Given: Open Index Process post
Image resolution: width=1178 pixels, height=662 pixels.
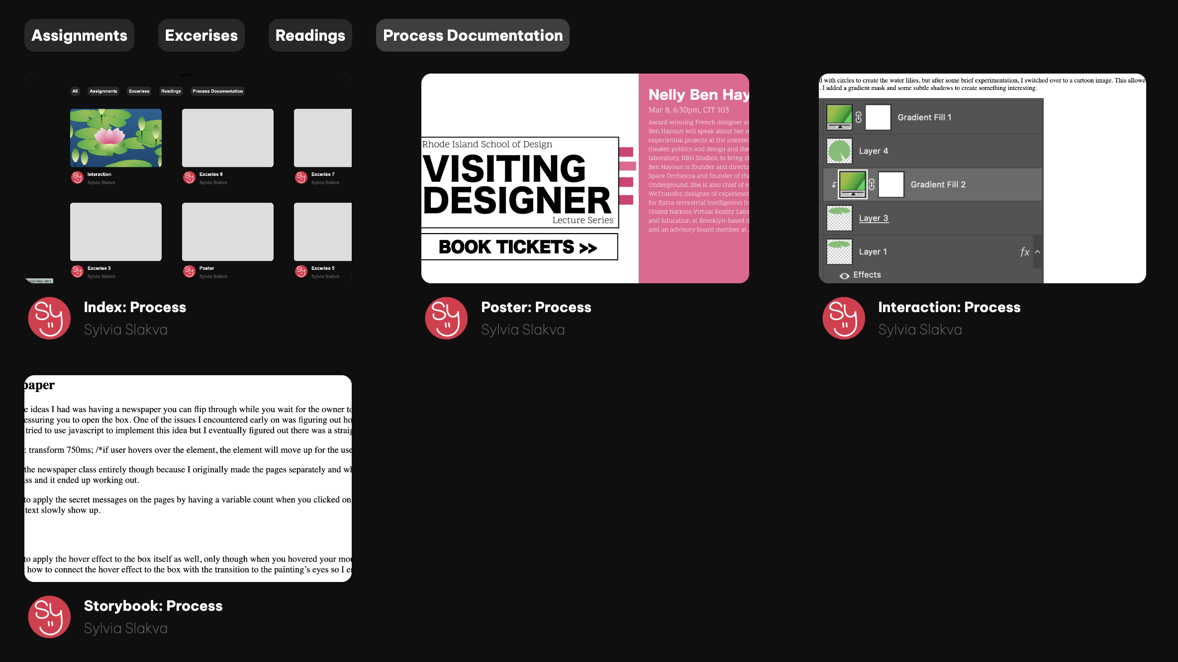Looking at the screenshot, I should pos(134,306).
